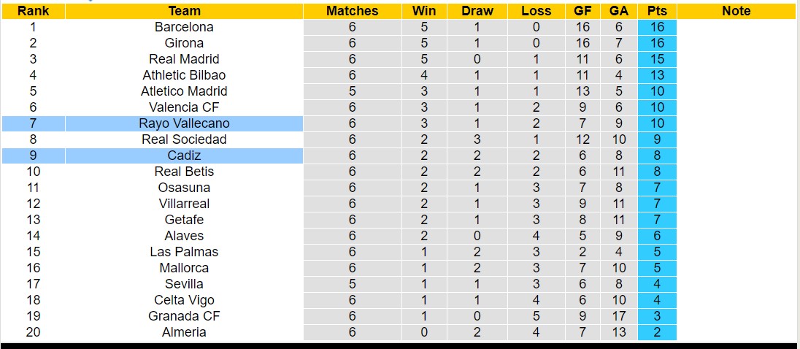
Task: Click the highlighted Cadiz team cell
Action: click(x=184, y=156)
